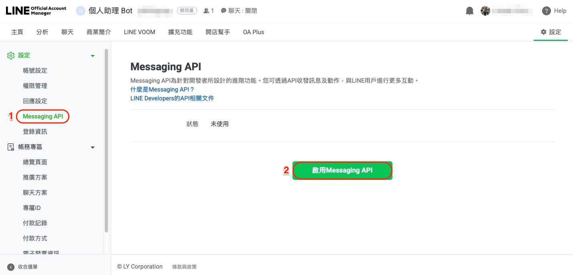Viewport: 573px width, 275px height.
Task: Click the 收合選單 collapse arrow icon
Action: [x=11, y=267]
